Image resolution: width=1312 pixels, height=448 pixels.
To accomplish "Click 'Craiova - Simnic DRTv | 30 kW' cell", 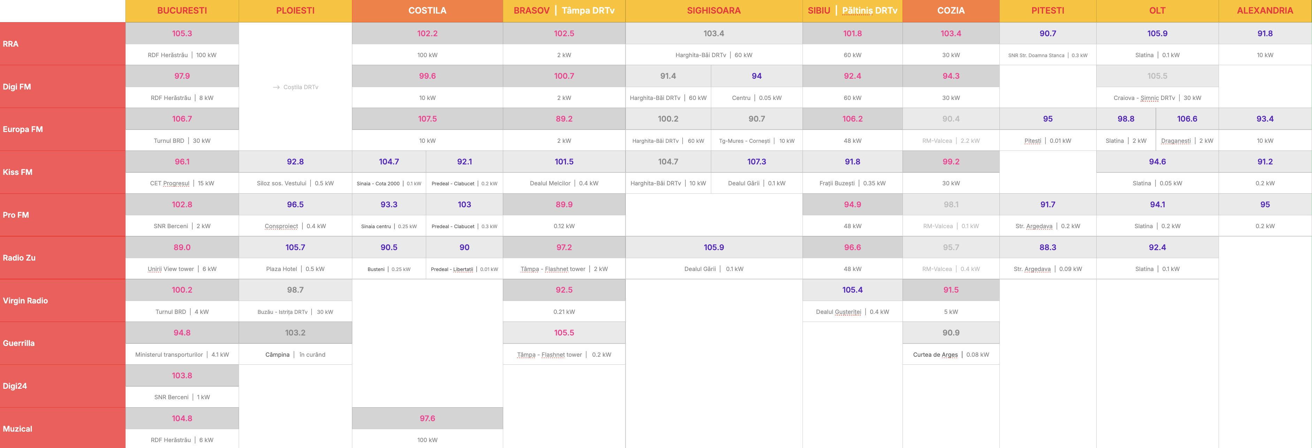I will tap(1157, 98).
